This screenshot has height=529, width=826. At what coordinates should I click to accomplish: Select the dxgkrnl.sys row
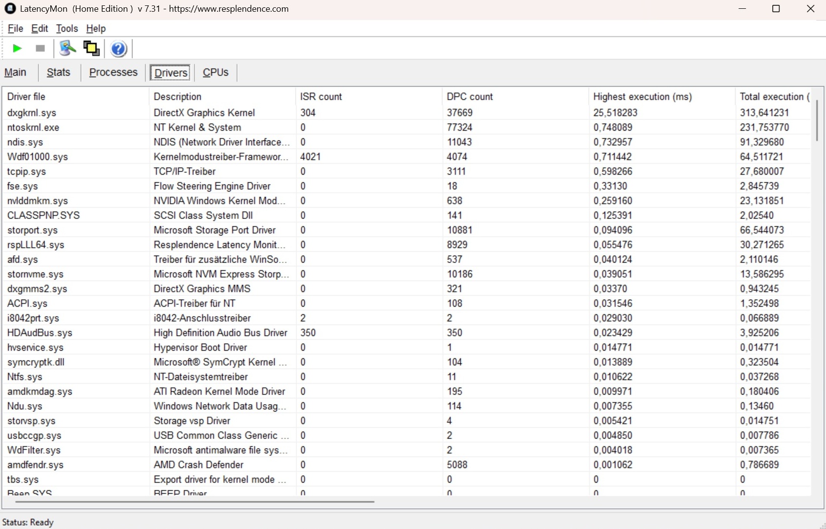pyautogui.click(x=406, y=112)
